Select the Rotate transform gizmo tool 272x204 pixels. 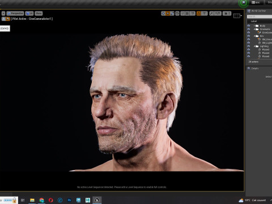coord(168,14)
